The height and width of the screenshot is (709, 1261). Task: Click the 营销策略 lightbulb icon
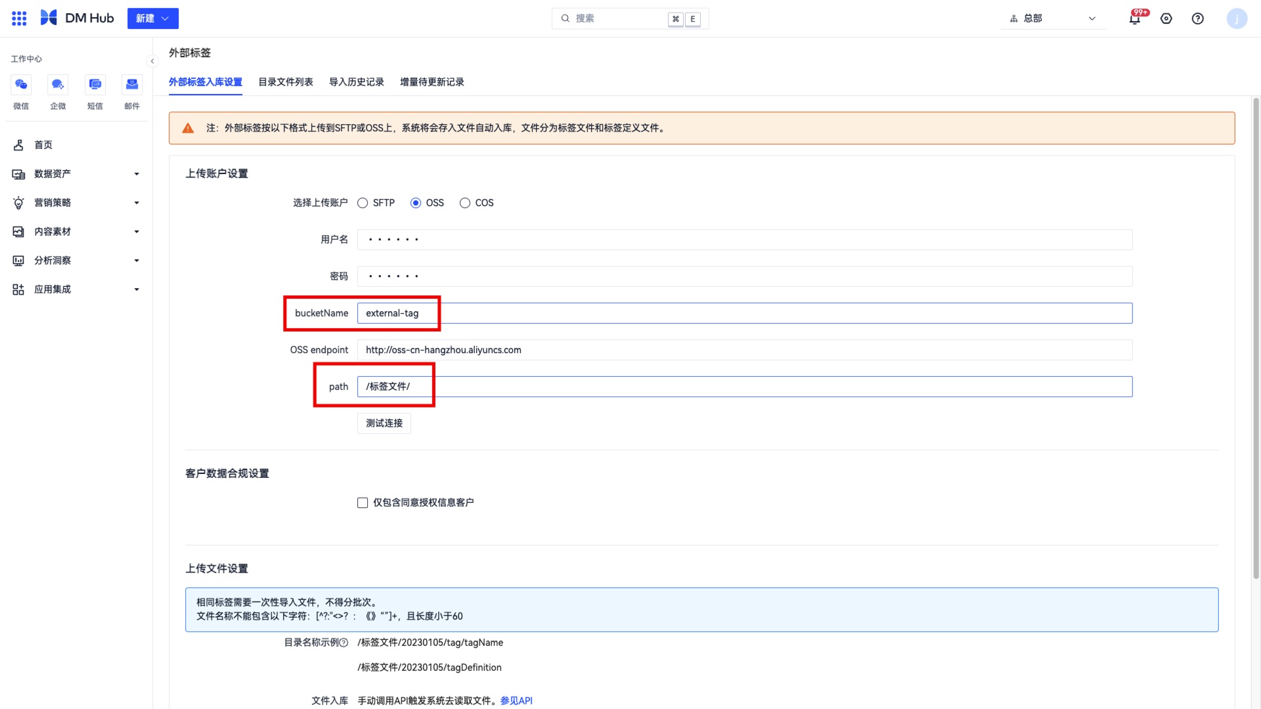click(18, 203)
